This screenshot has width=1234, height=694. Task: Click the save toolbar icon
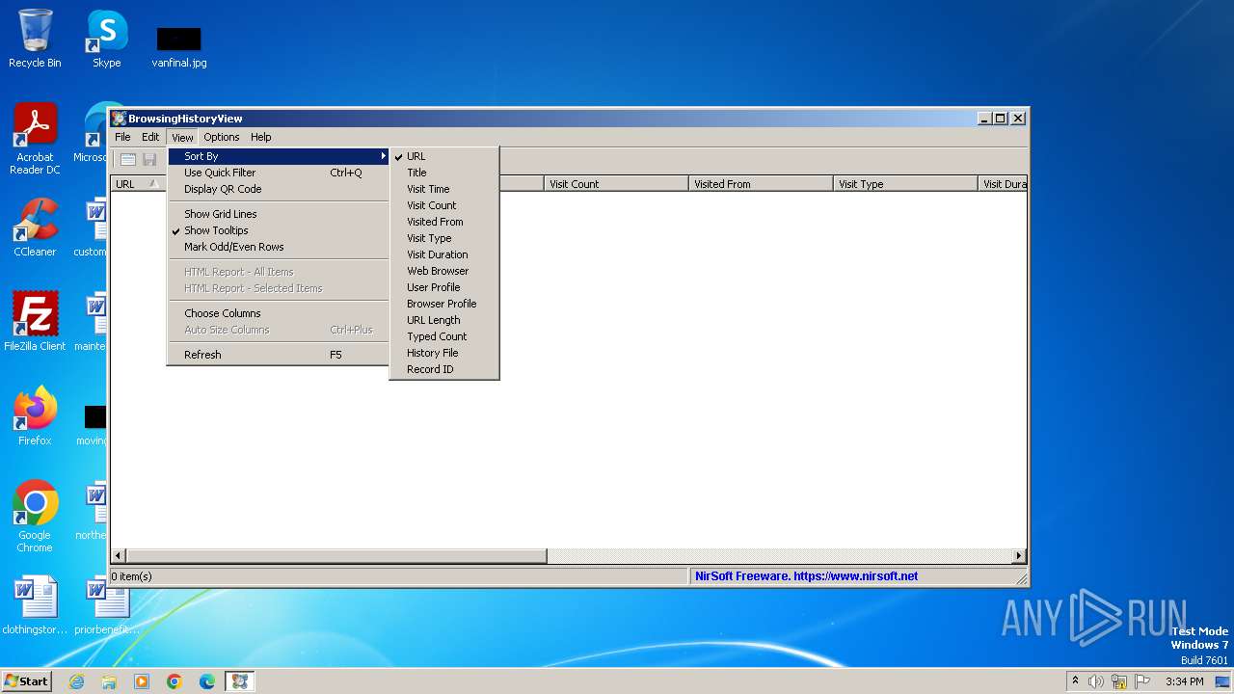pyautogui.click(x=149, y=159)
